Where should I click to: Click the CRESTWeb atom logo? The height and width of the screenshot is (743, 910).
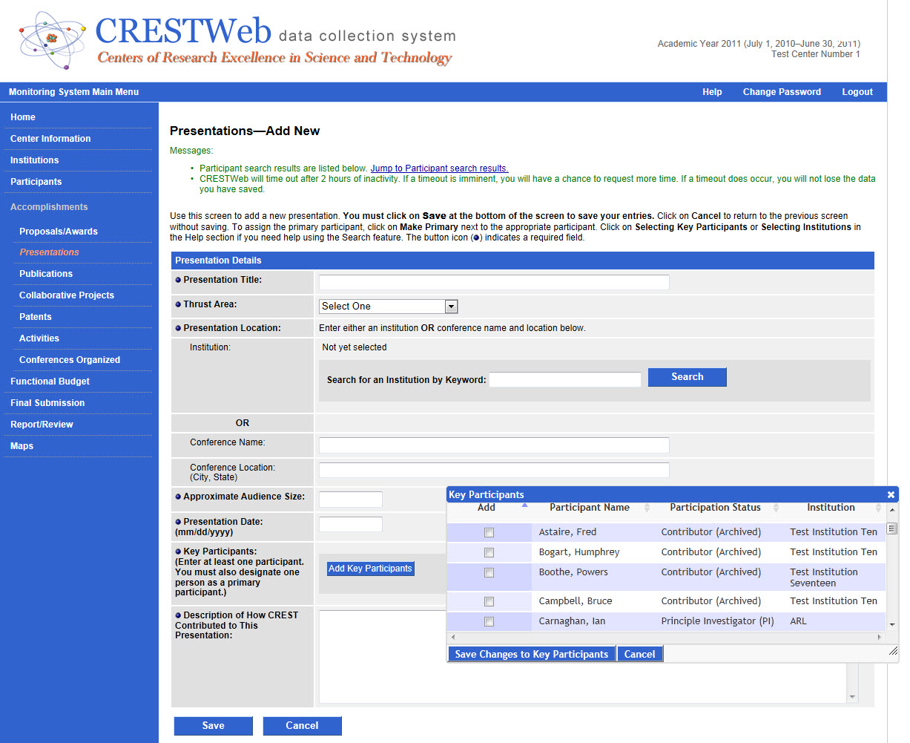pos(52,39)
